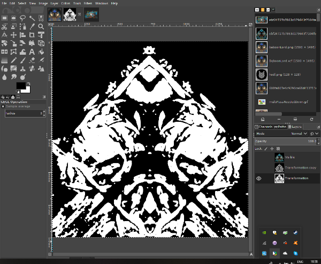Open the Layers dock configure tab menu
Viewport: 321px width, 264px height.
318,127
